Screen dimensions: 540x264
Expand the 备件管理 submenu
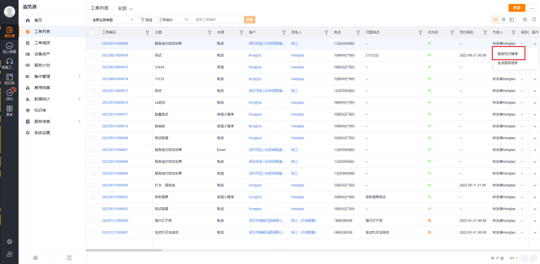pos(80,76)
